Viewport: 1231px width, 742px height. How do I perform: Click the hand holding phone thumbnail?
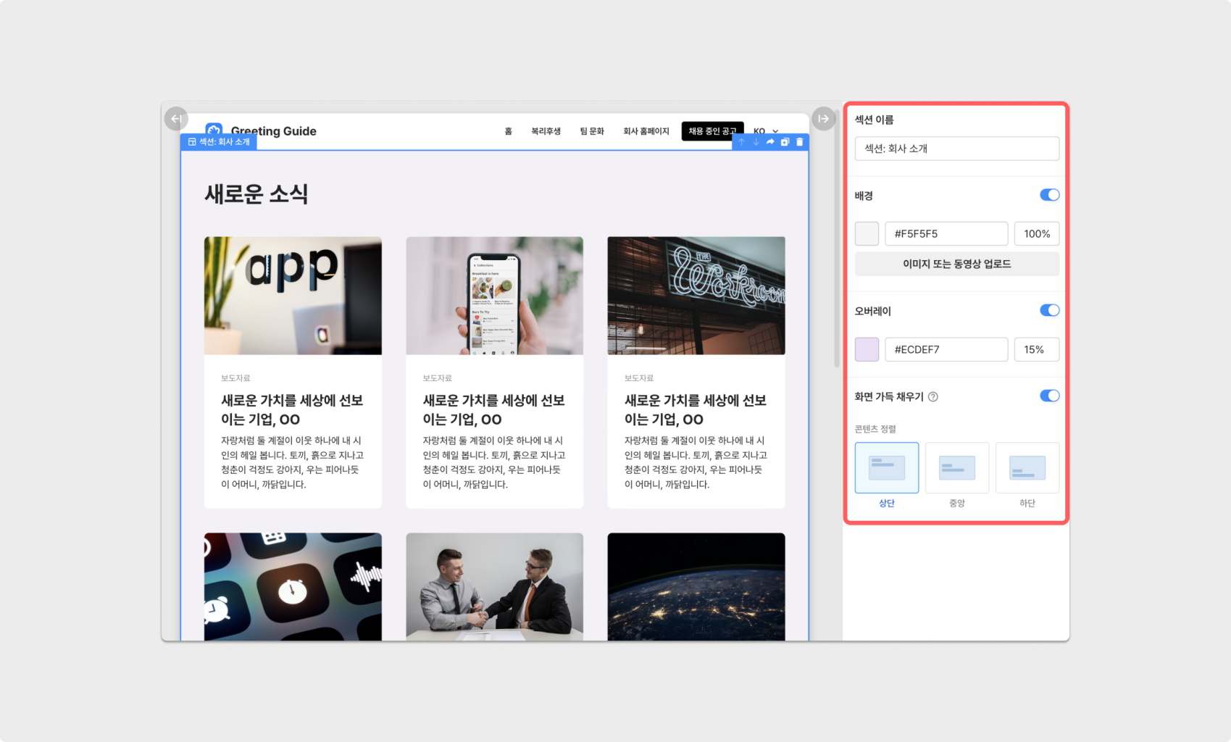[494, 296]
